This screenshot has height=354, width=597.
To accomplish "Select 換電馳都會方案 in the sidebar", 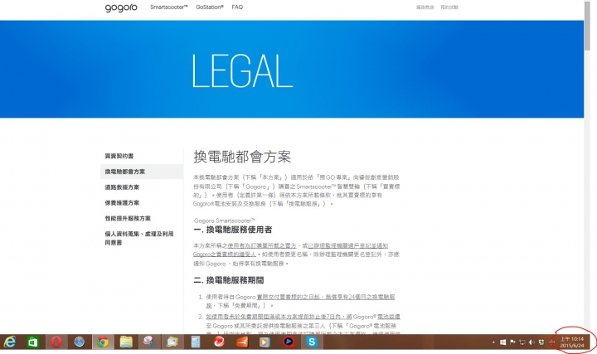I will tap(142, 172).
